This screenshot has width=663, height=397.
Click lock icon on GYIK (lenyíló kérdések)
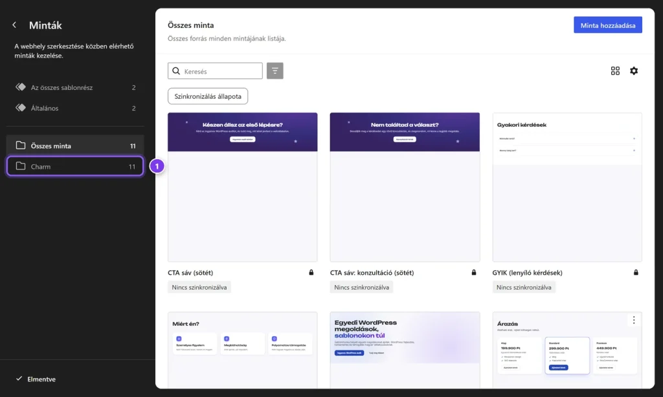click(x=636, y=272)
